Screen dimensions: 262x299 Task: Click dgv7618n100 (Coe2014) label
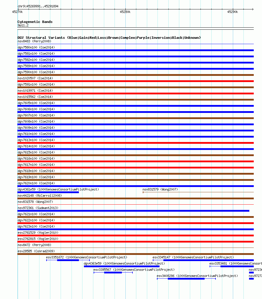36,171
